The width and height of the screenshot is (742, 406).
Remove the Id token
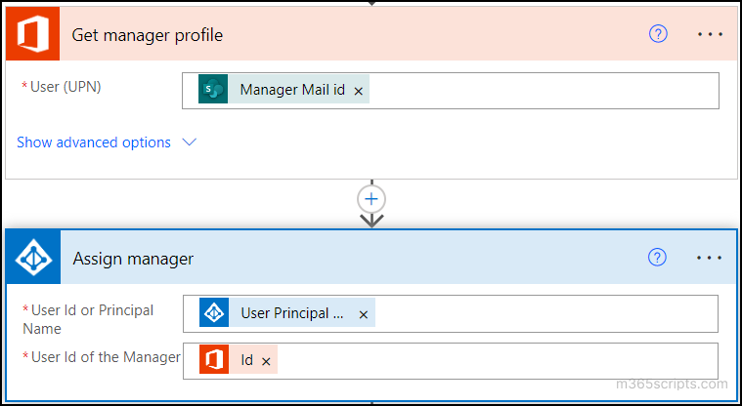point(266,361)
